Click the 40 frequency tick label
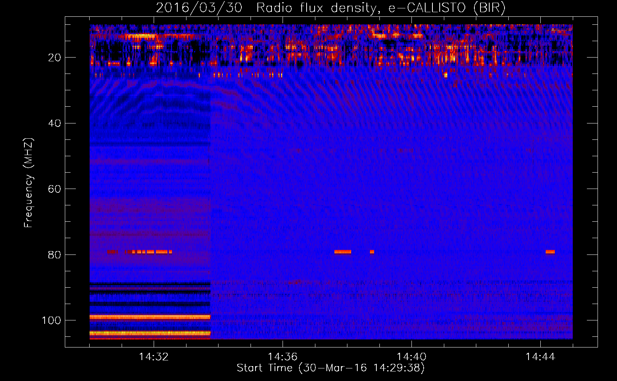Viewport: 617px width, 381px height. 55,123
